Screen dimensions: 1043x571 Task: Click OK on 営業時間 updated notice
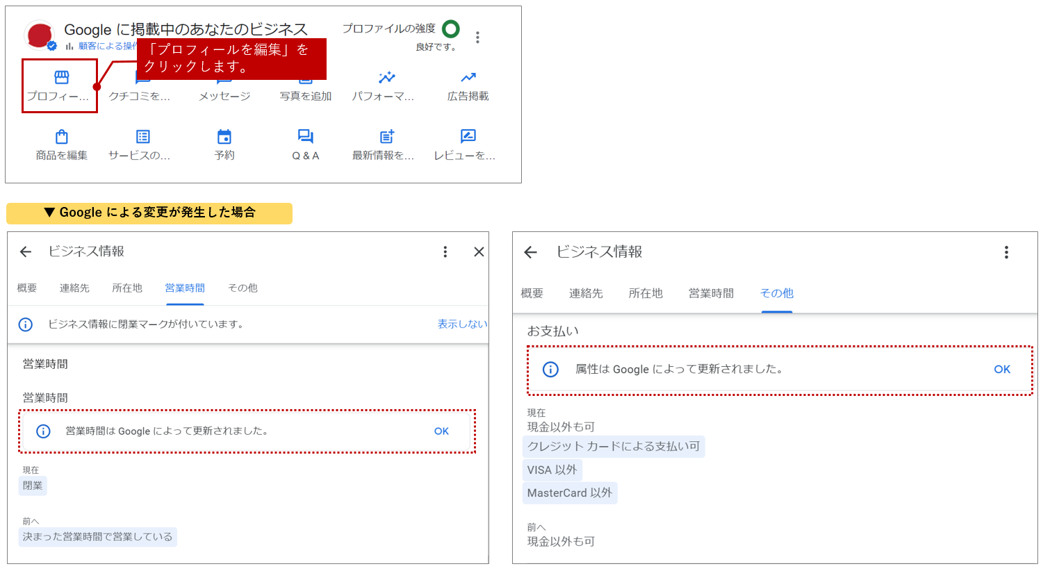coord(441,431)
